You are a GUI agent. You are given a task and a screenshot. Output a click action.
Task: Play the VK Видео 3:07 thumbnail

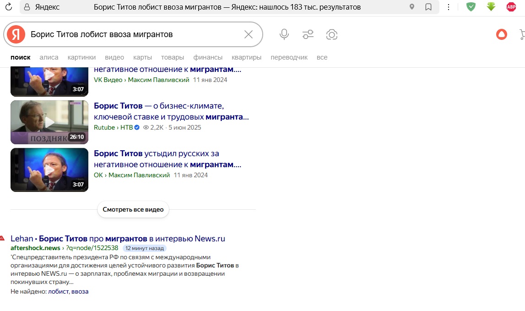[x=49, y=82]
